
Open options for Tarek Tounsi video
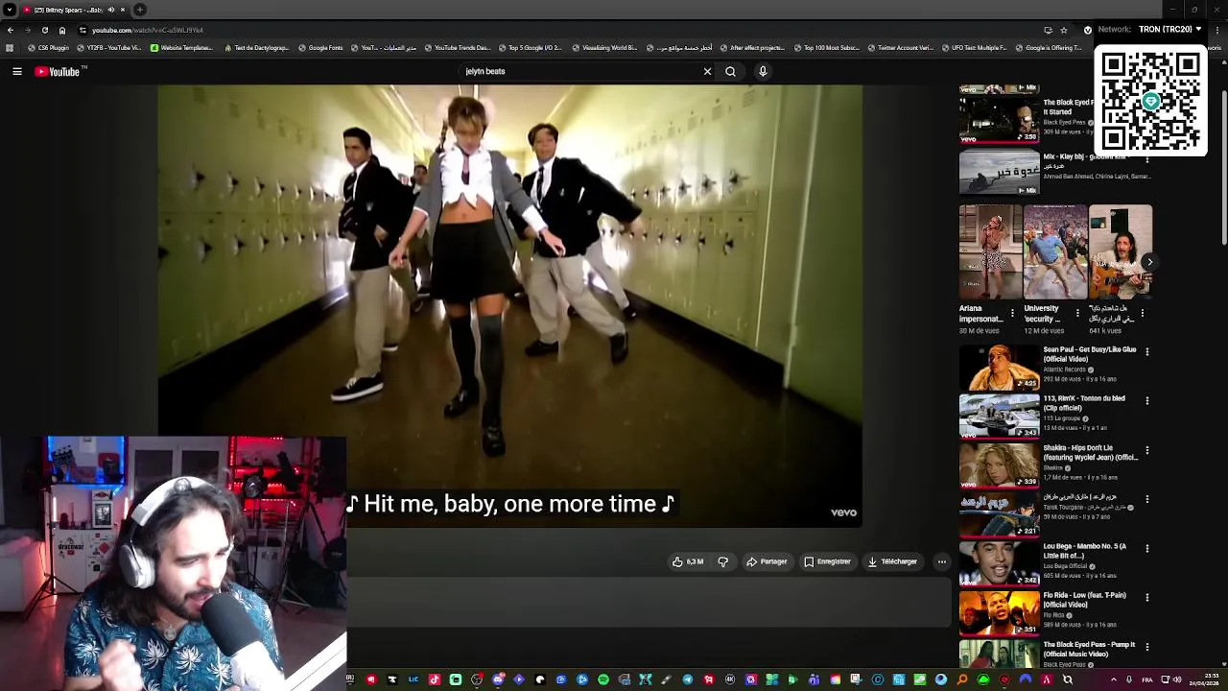pos(1146,499)
